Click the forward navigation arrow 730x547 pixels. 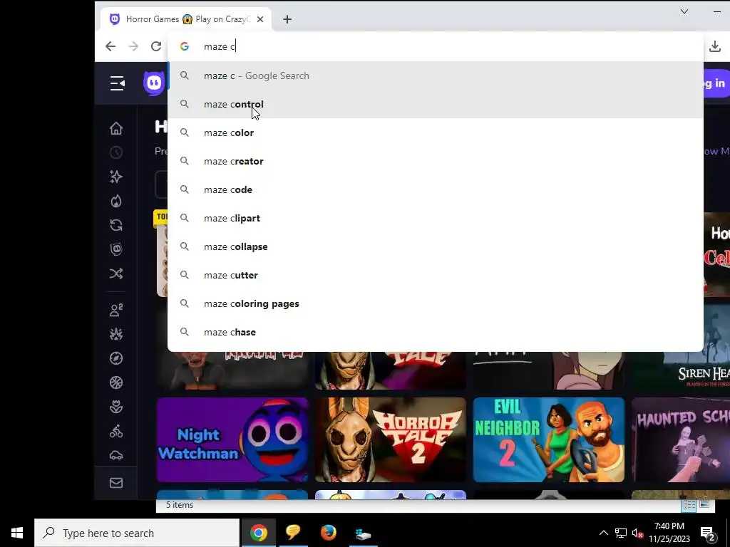pyautogui.click(x=133, y=46)
